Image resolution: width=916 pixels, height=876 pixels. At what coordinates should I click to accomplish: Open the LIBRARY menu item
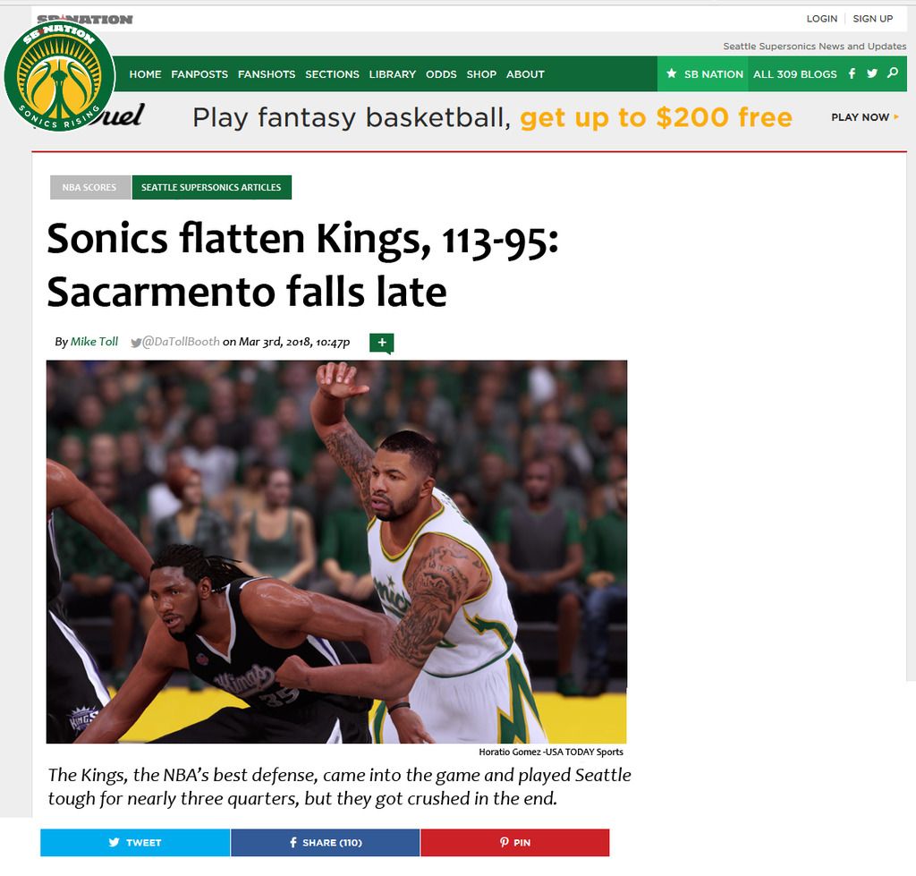[x=392, y=74]
